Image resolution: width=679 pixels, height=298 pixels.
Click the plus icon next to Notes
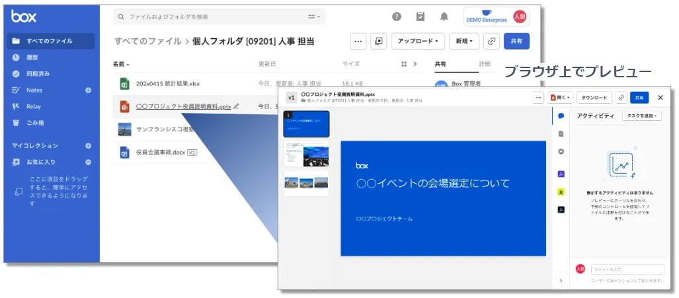point(89,91)
